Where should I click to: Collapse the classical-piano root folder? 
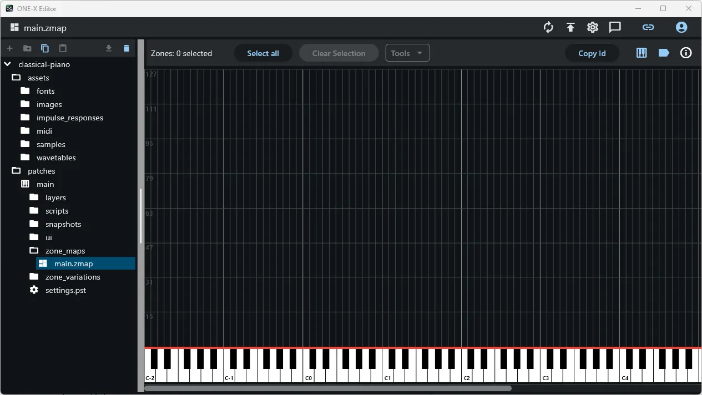pyautogui.click(x=7, y=64)
